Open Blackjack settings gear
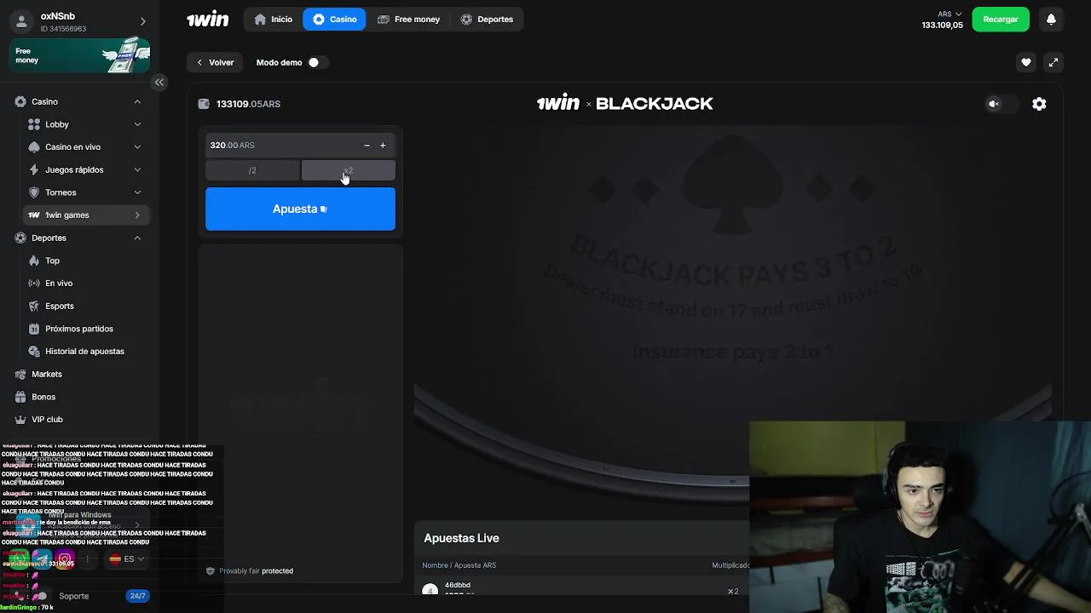The height and width of the screenshot is (613, 1091). pos(1039,104)
